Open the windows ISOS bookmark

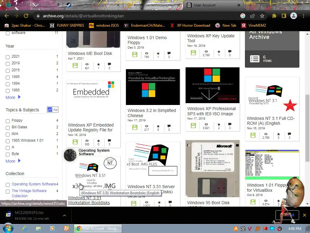coord(104,25)
